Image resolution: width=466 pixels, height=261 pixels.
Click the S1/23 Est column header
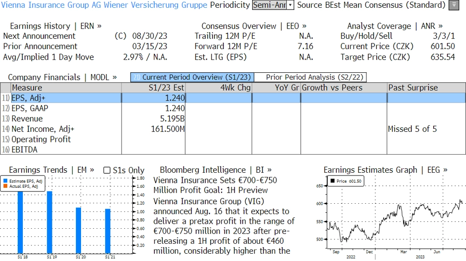tap(153, 88)
